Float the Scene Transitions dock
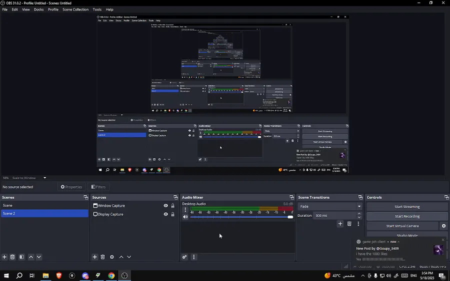The image size is (450, 281). [x=360, y=197]
